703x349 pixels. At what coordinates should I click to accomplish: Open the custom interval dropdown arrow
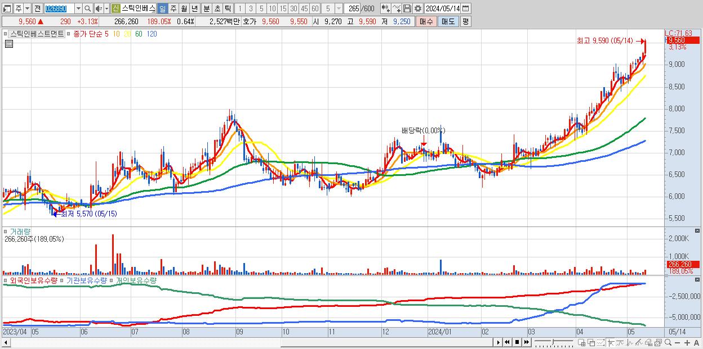pos(338,8)
